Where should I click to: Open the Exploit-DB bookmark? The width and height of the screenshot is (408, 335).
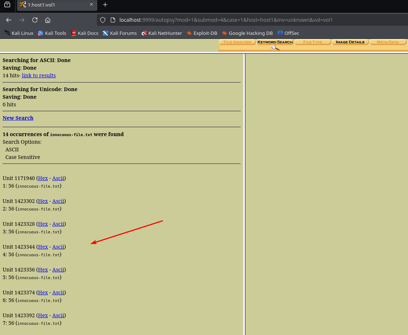point(202,33)
